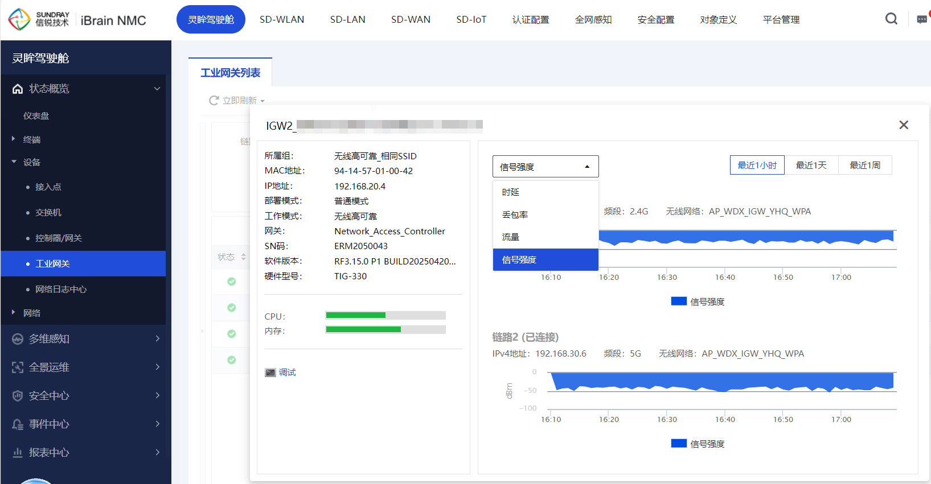Toggle 信号强度 legend of first chart

[698, 301]
